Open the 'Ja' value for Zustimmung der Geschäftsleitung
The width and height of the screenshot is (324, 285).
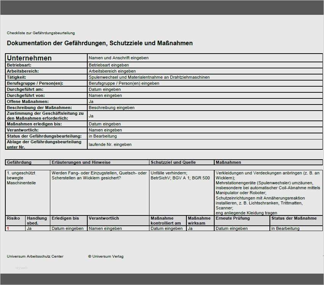coord(205,116)
